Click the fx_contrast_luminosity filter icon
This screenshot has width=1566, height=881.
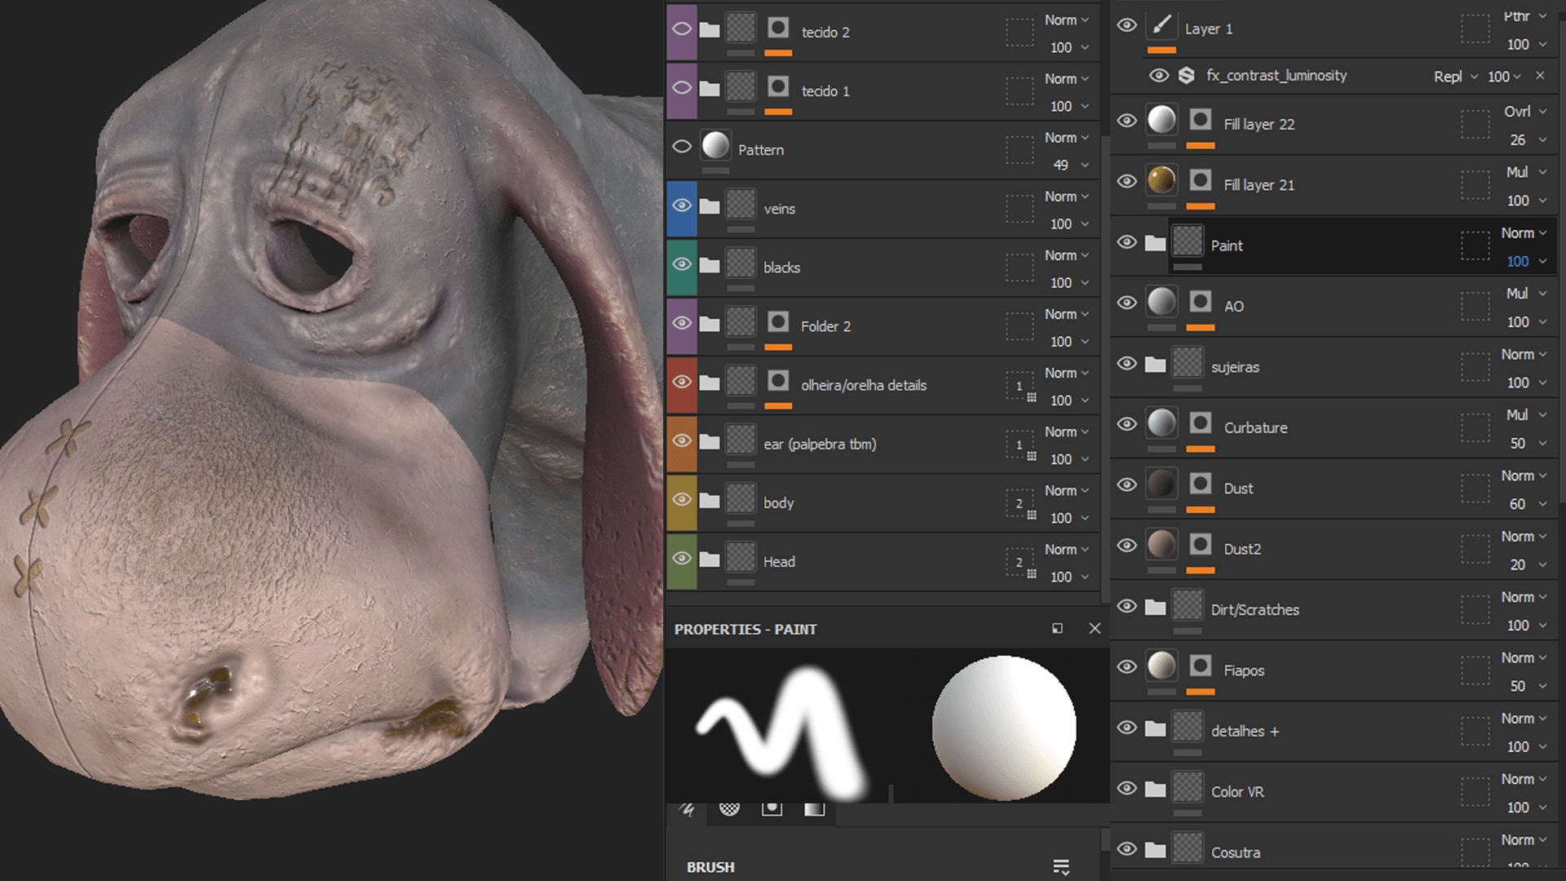[x=1187, y=76]
